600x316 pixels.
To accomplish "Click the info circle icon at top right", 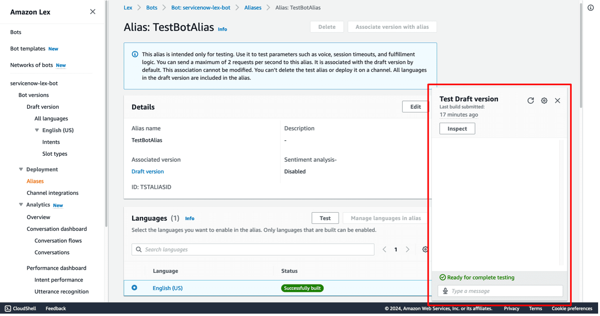I will tap(591, 8).
